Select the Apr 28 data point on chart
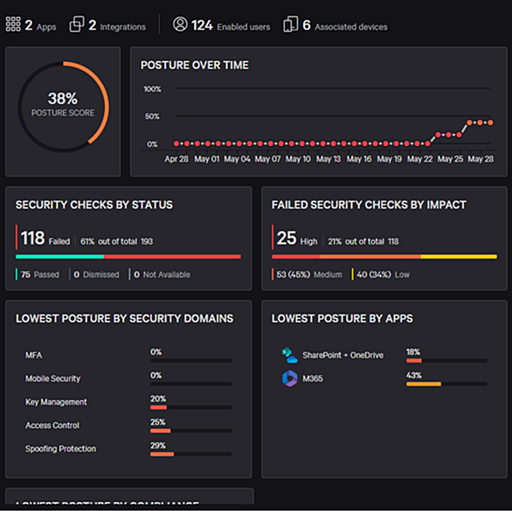 click(x=176, y=143)
